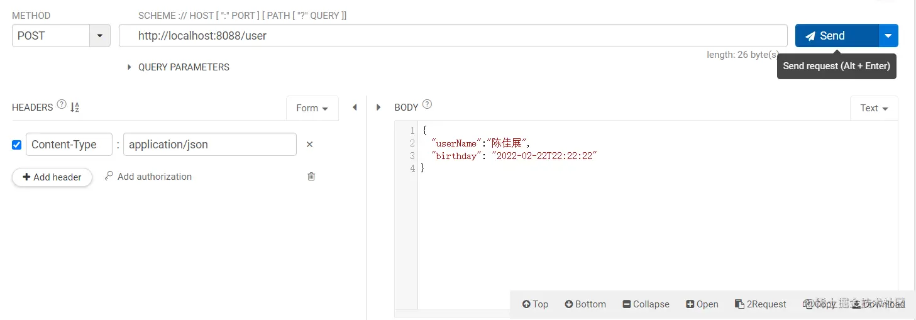Click the Content-Type header name field
This screenshot has height=320, width=916.
point(69,145)
